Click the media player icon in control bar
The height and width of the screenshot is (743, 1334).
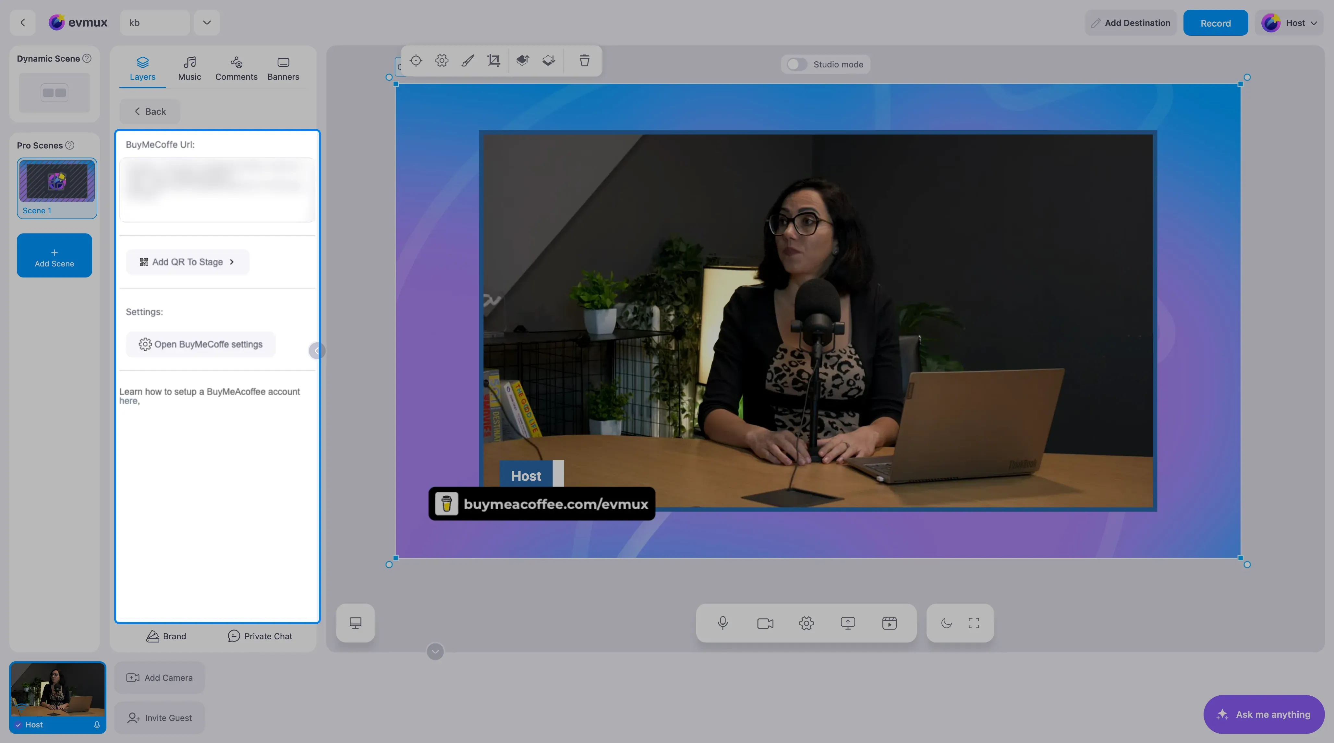tap(889, 623)
